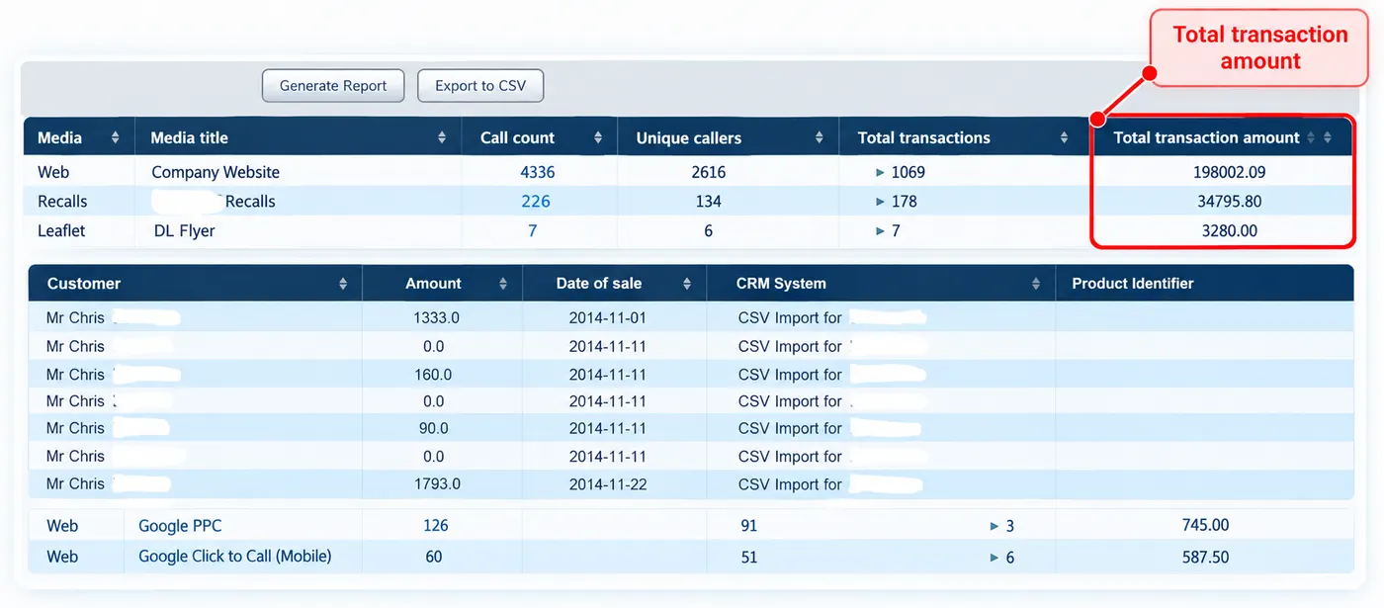Sort by the Media column arrows
This screenshot has width=1384, height=608.
pyautogui.click(x=115, y=137)
